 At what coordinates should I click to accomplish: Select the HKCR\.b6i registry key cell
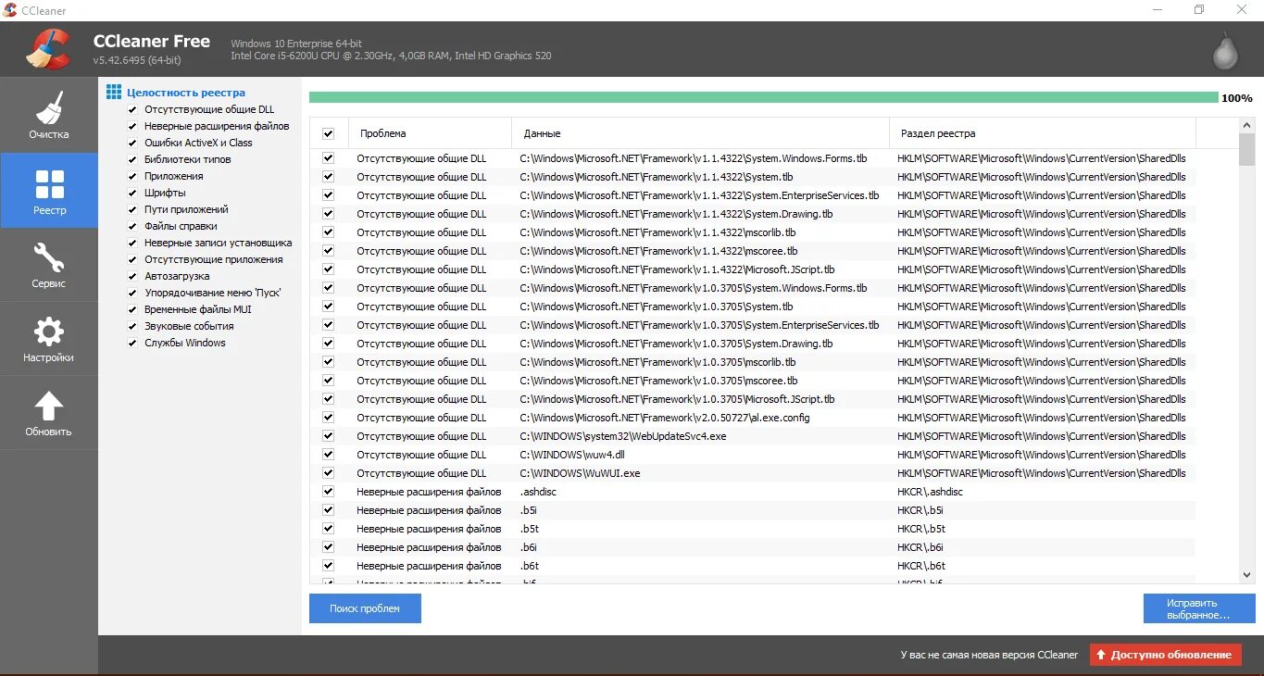[x=920, y=547]
